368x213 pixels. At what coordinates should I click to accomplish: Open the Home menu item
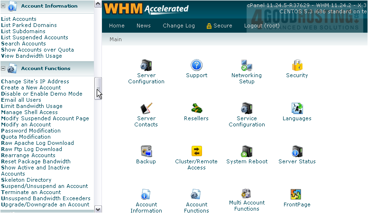(x=117, y=26)
